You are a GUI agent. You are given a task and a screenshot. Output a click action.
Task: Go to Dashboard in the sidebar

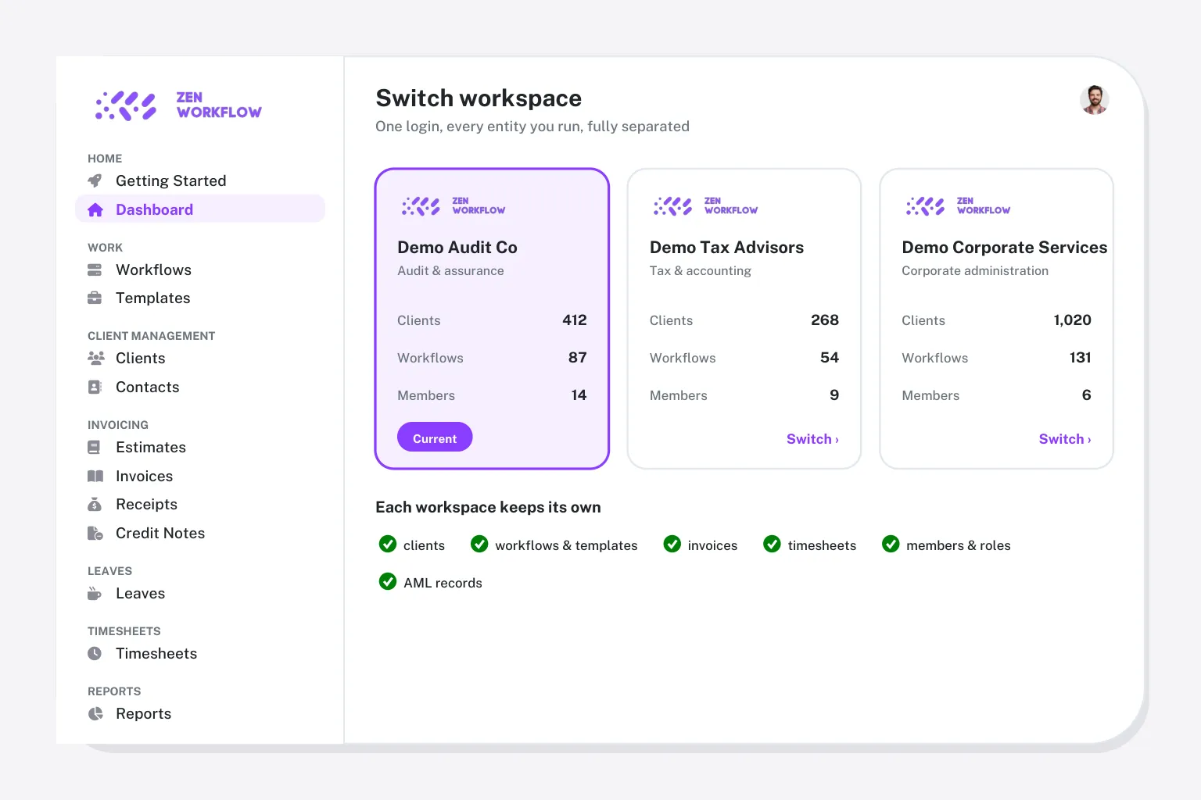(200, 209)
